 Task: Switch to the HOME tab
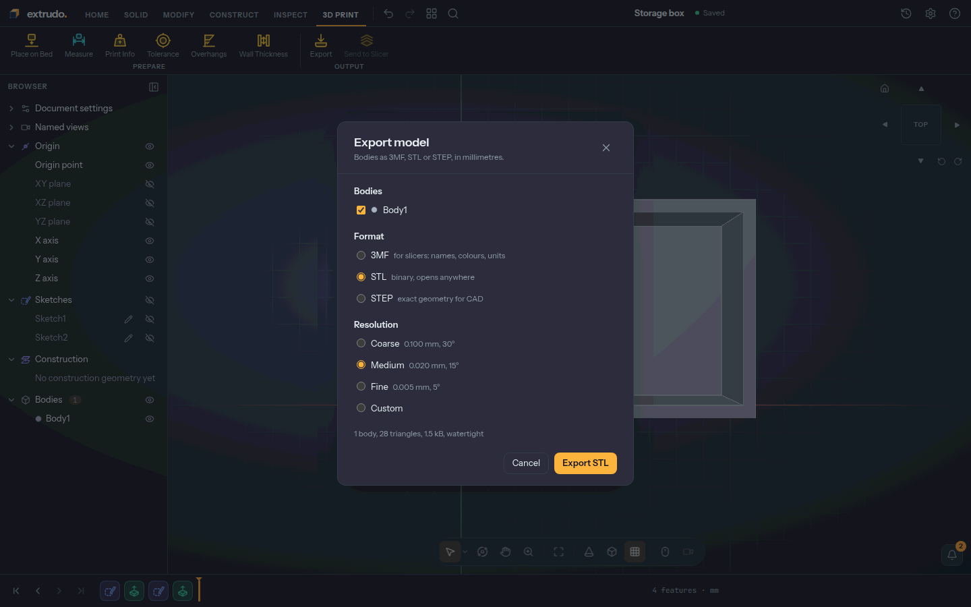(97, 15)
